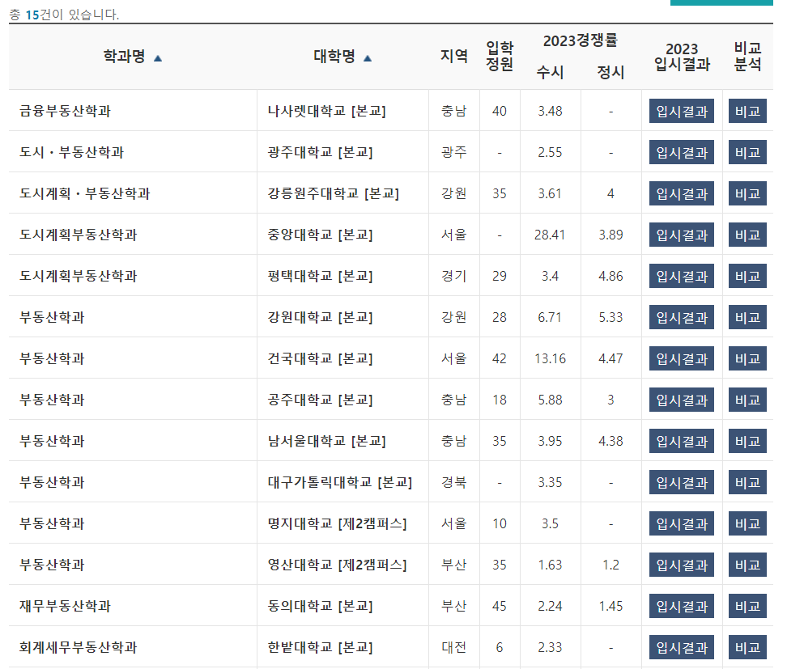Click 비교 button for 중앙대학교
Image resolution: width=787 pixels, height=669 pixels.
coord(747,235)
